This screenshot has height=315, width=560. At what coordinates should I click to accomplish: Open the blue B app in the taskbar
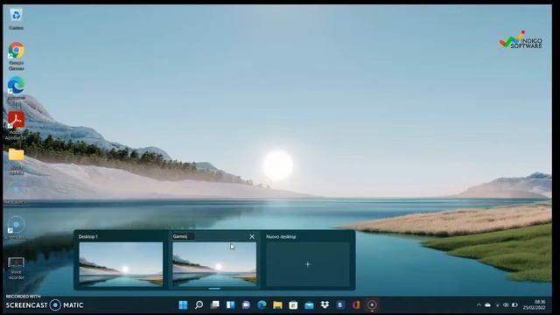point(340,304)
